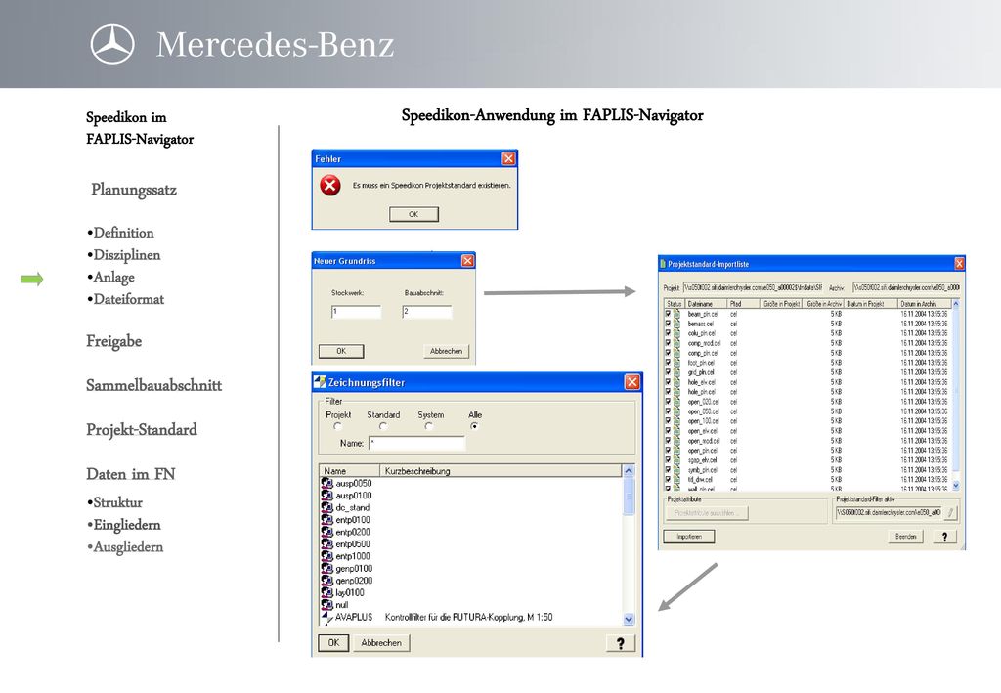Select the Alle filter radio button
Screen dimensions: 1001x693
point(474,426)
